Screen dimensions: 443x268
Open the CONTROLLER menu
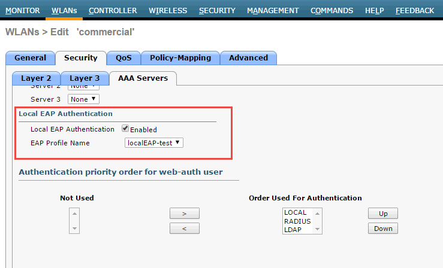click(113, 11)
